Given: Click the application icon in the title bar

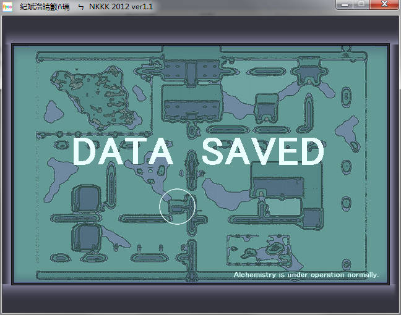Looking at the screenshot, I should click(x=8, y=7).
